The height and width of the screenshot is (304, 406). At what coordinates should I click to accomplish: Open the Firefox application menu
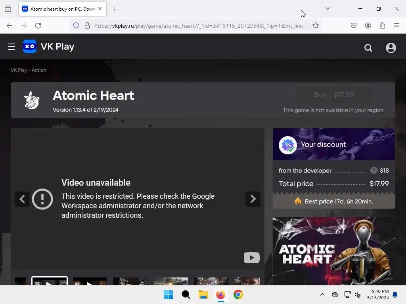tap(396, 25)
